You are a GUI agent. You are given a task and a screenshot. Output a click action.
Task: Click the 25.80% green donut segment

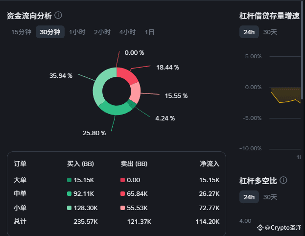115,110
